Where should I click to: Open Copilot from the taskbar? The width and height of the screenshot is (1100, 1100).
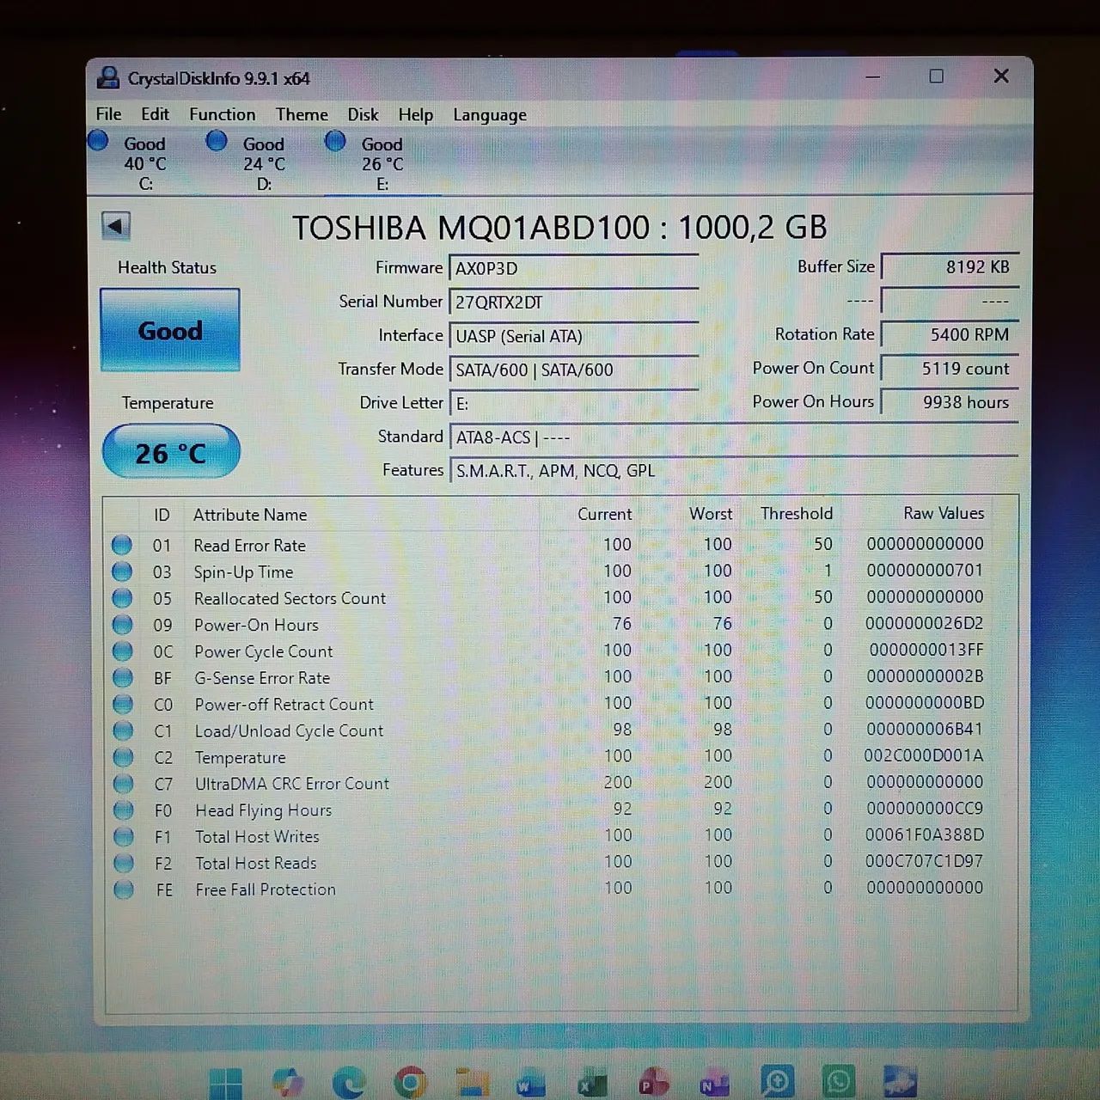pyautogui.click(x=287, y=1084)
